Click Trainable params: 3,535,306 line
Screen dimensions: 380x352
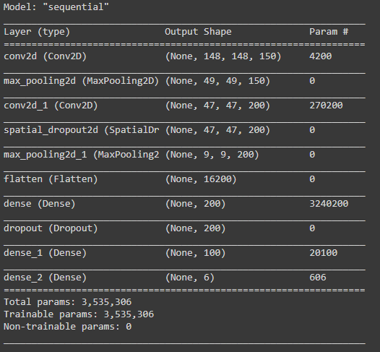(79, 314)
